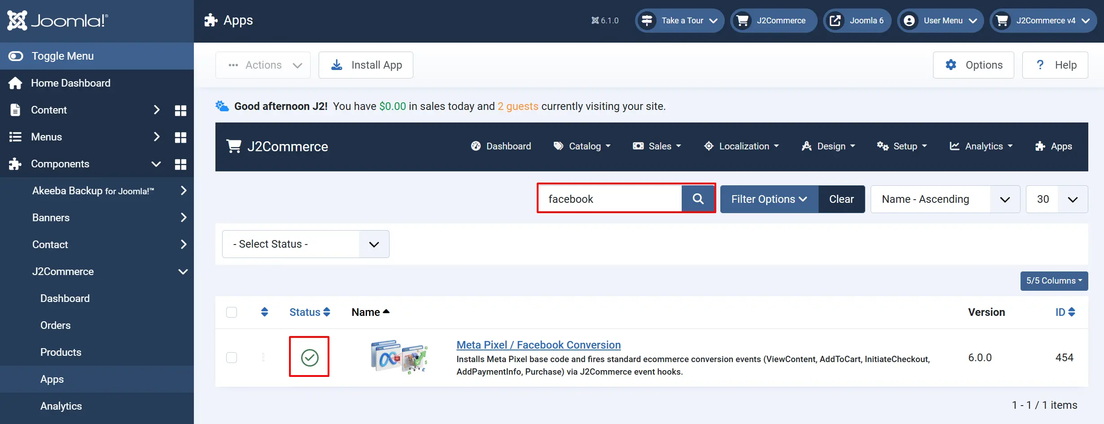Click the Joomla version 6.1.0 indicator
This screenshot has height=424, width=1104.
[605, 21]
